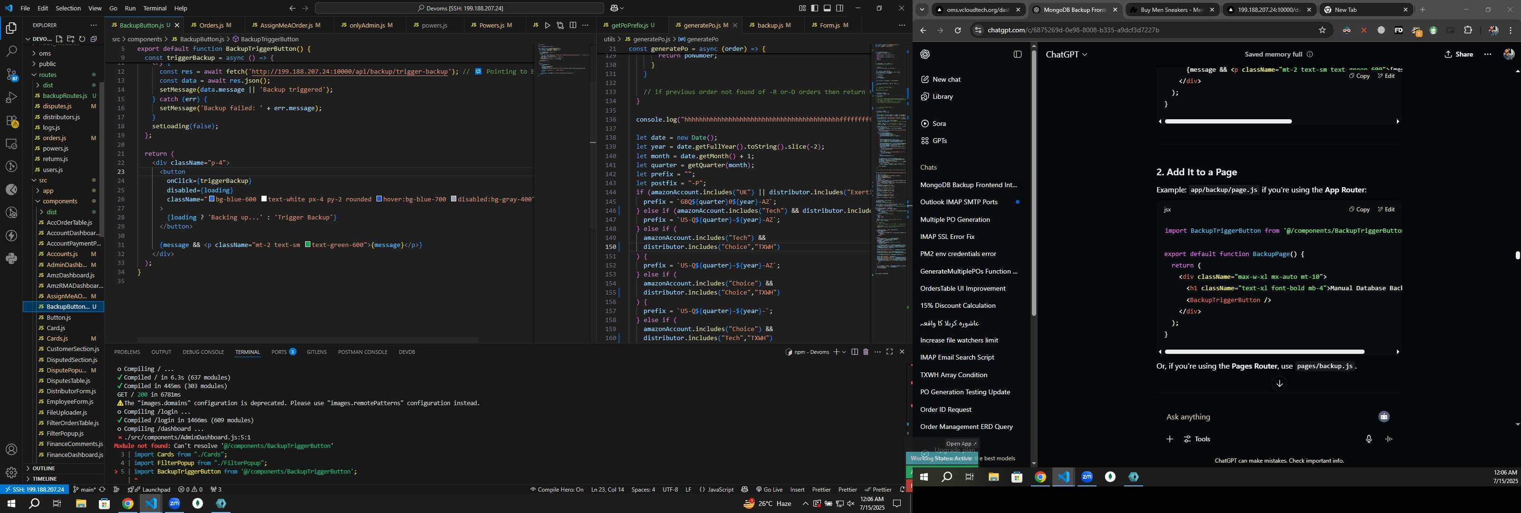Toggle Insert mode in status bar

tap(798, 489)
